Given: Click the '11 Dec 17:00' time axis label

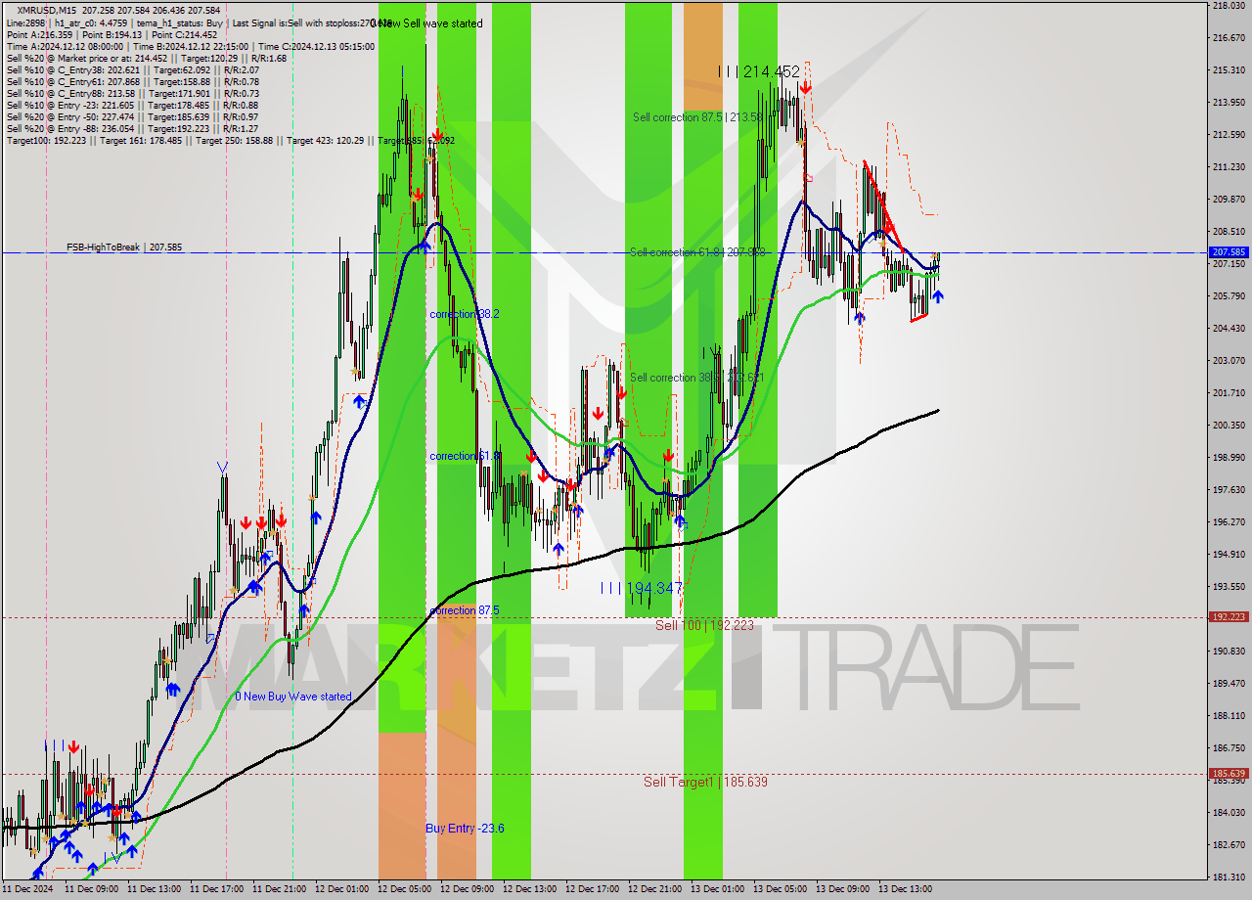Looking at the screenshot, I should pos(215,889).
